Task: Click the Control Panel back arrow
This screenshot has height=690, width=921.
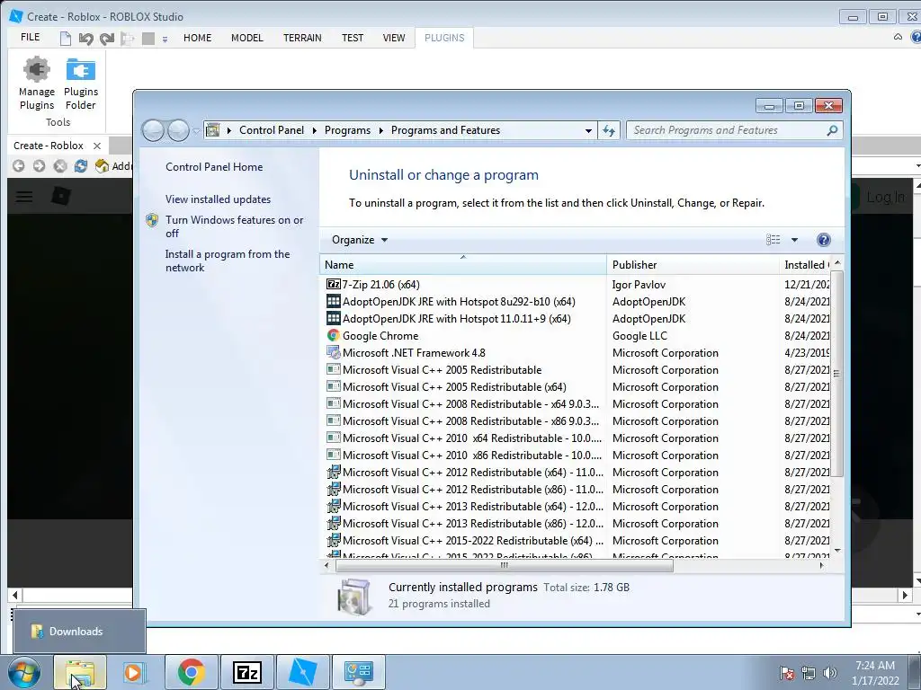Action: 153,130
